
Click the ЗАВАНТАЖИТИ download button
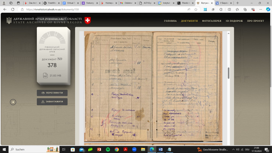pos(52,102)
